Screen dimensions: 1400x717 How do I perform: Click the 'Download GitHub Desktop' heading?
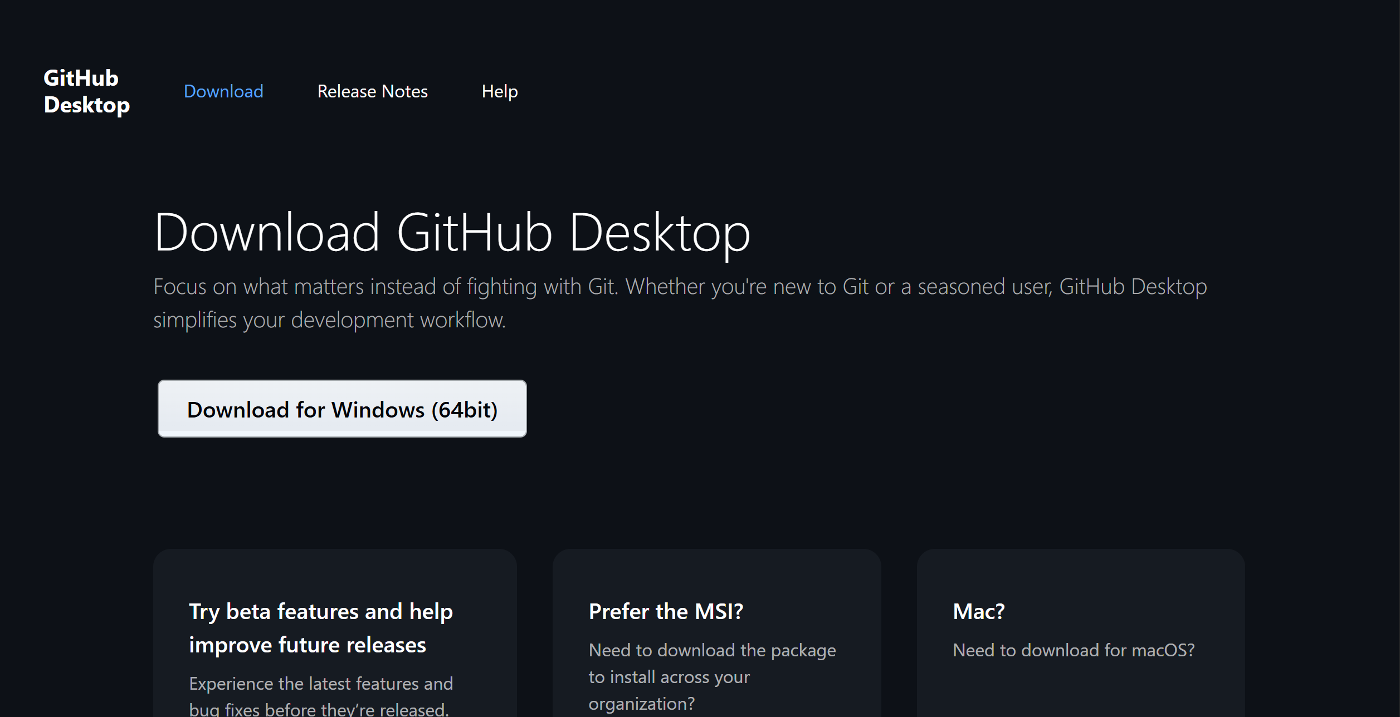[452, 233]
